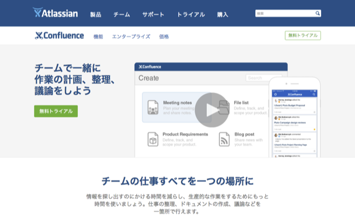The width and height of the screenshot is (355, 223).
Task: Click the 'File list' title text
Action: tap(241, 103)
